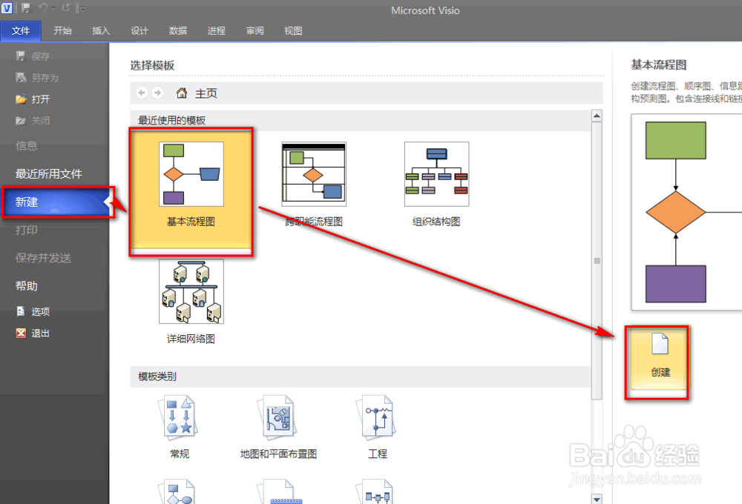Click the forward navigation arrow
This screenshot has width=742, height=504.
157,92
